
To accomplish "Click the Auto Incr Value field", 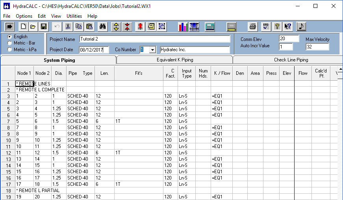I will (286, 47).
